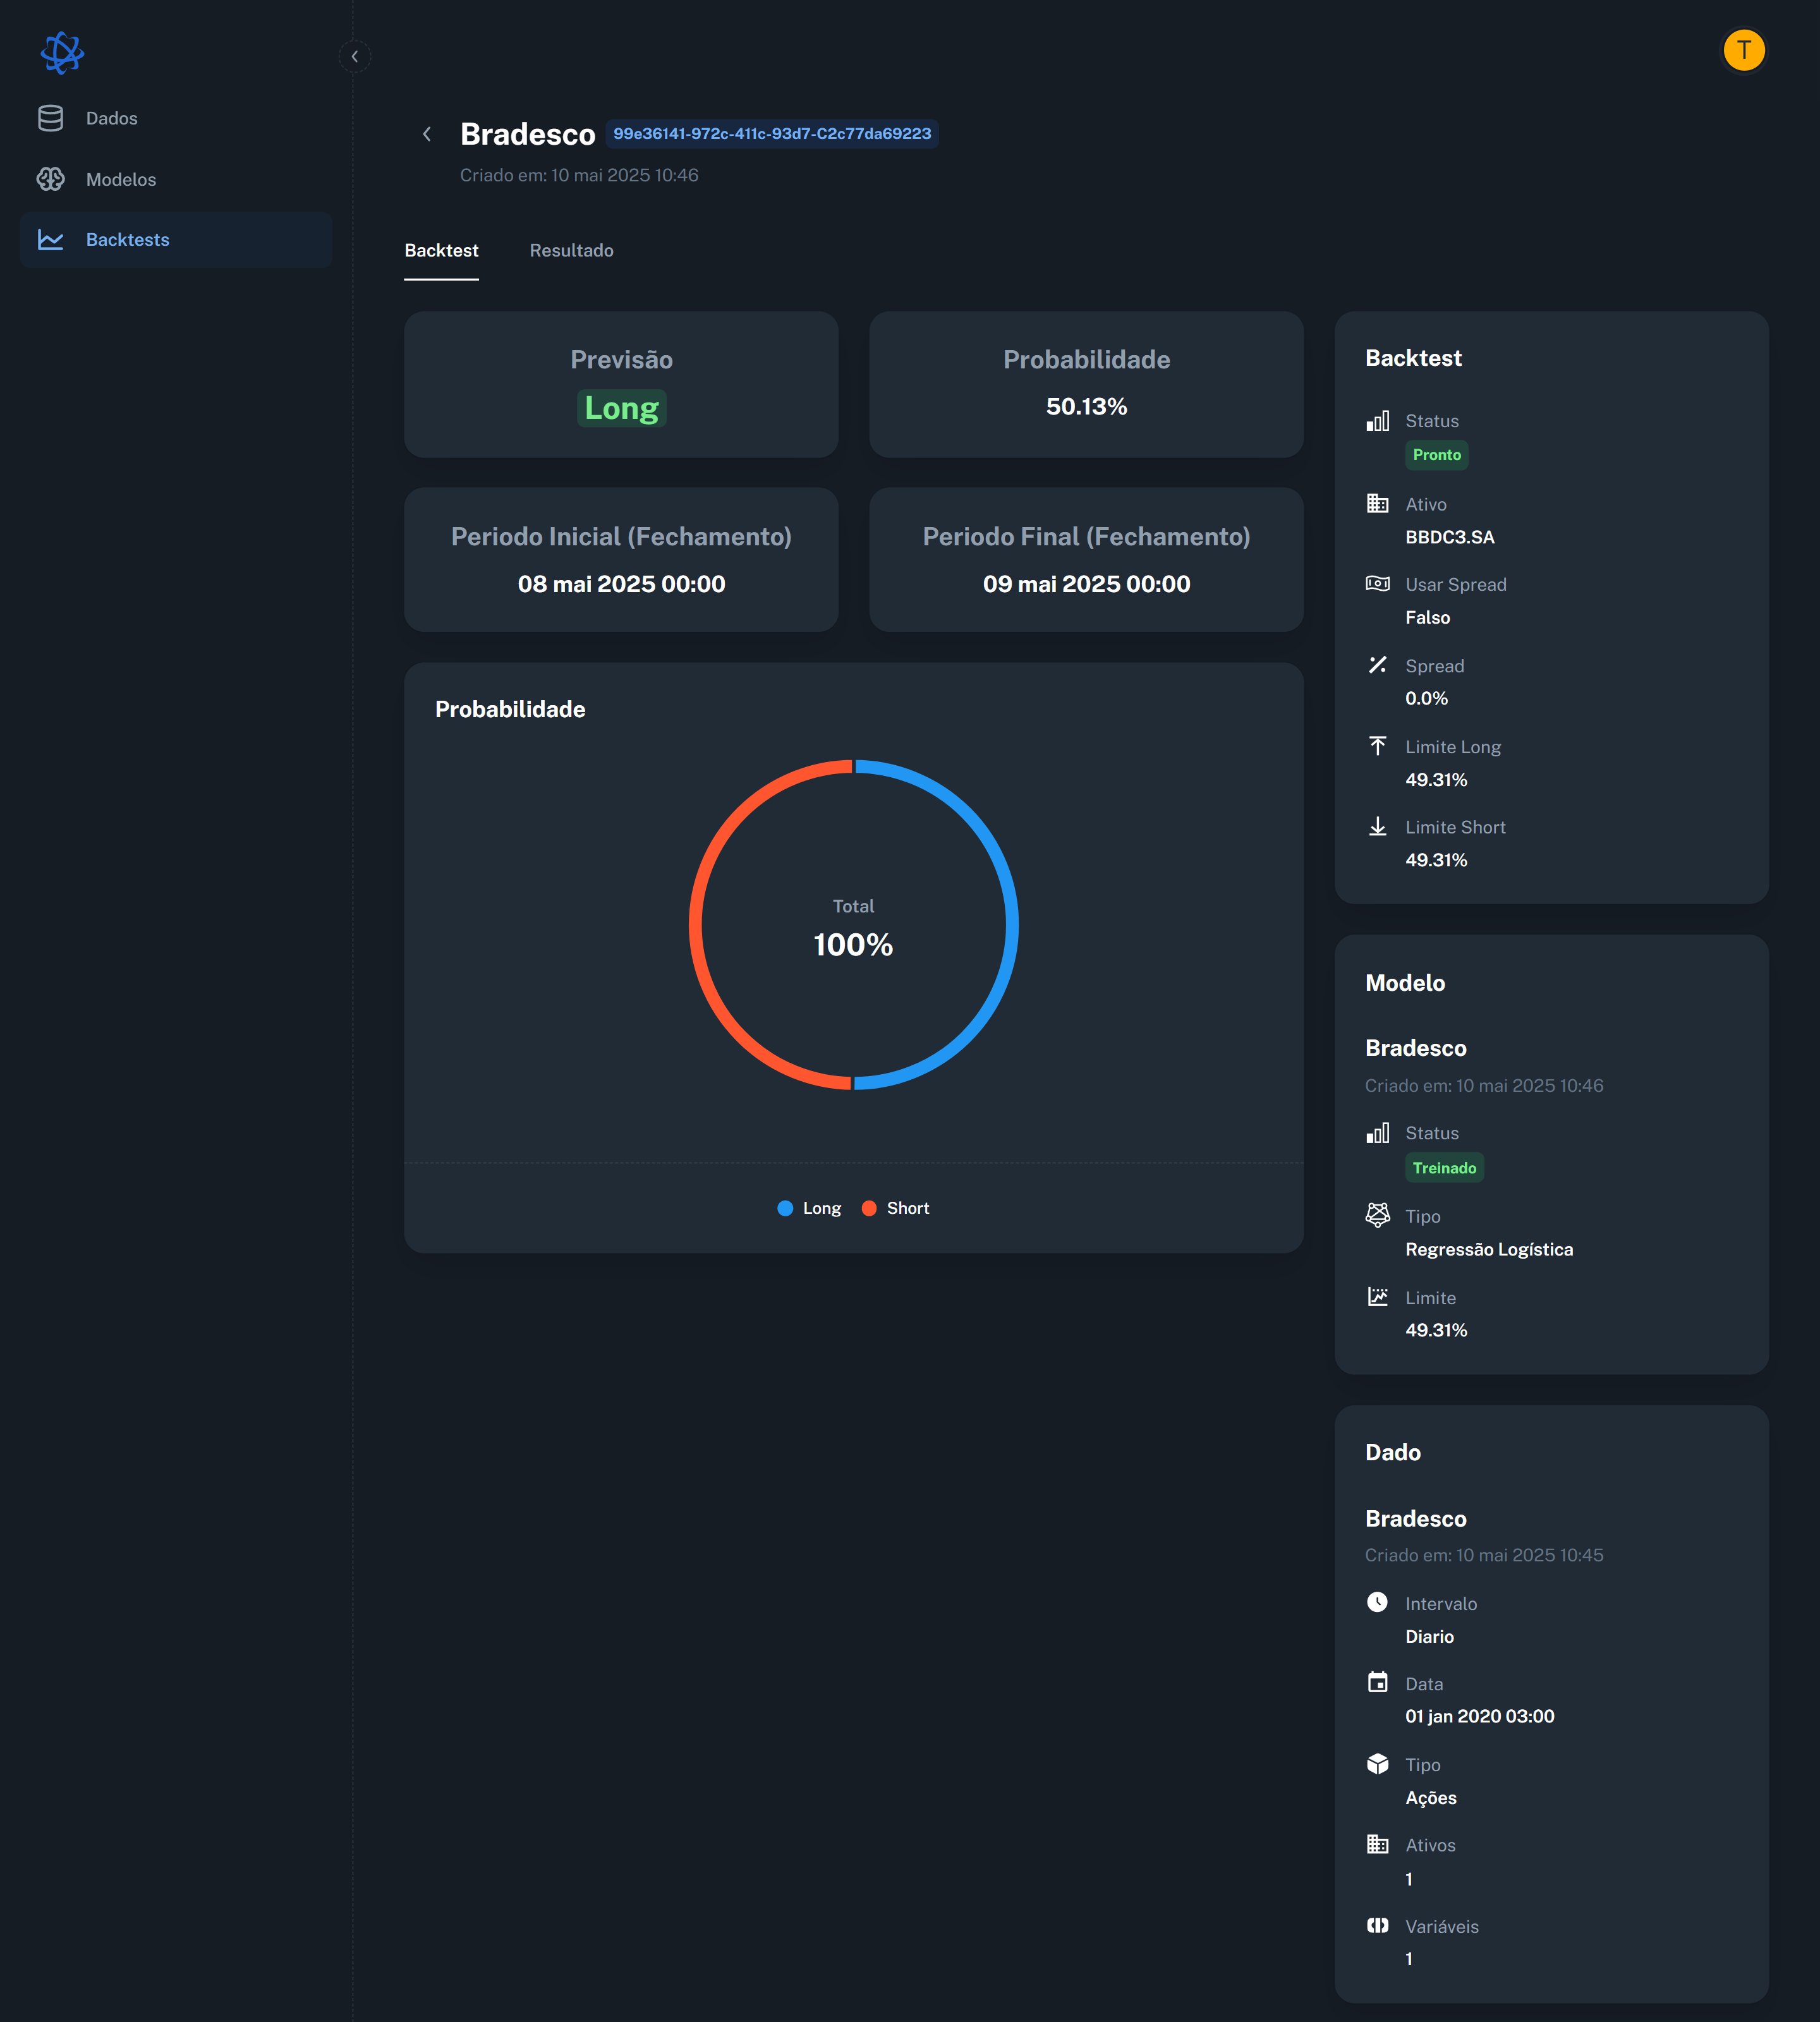Click the Ativos building icon

click(1377, 1844)
